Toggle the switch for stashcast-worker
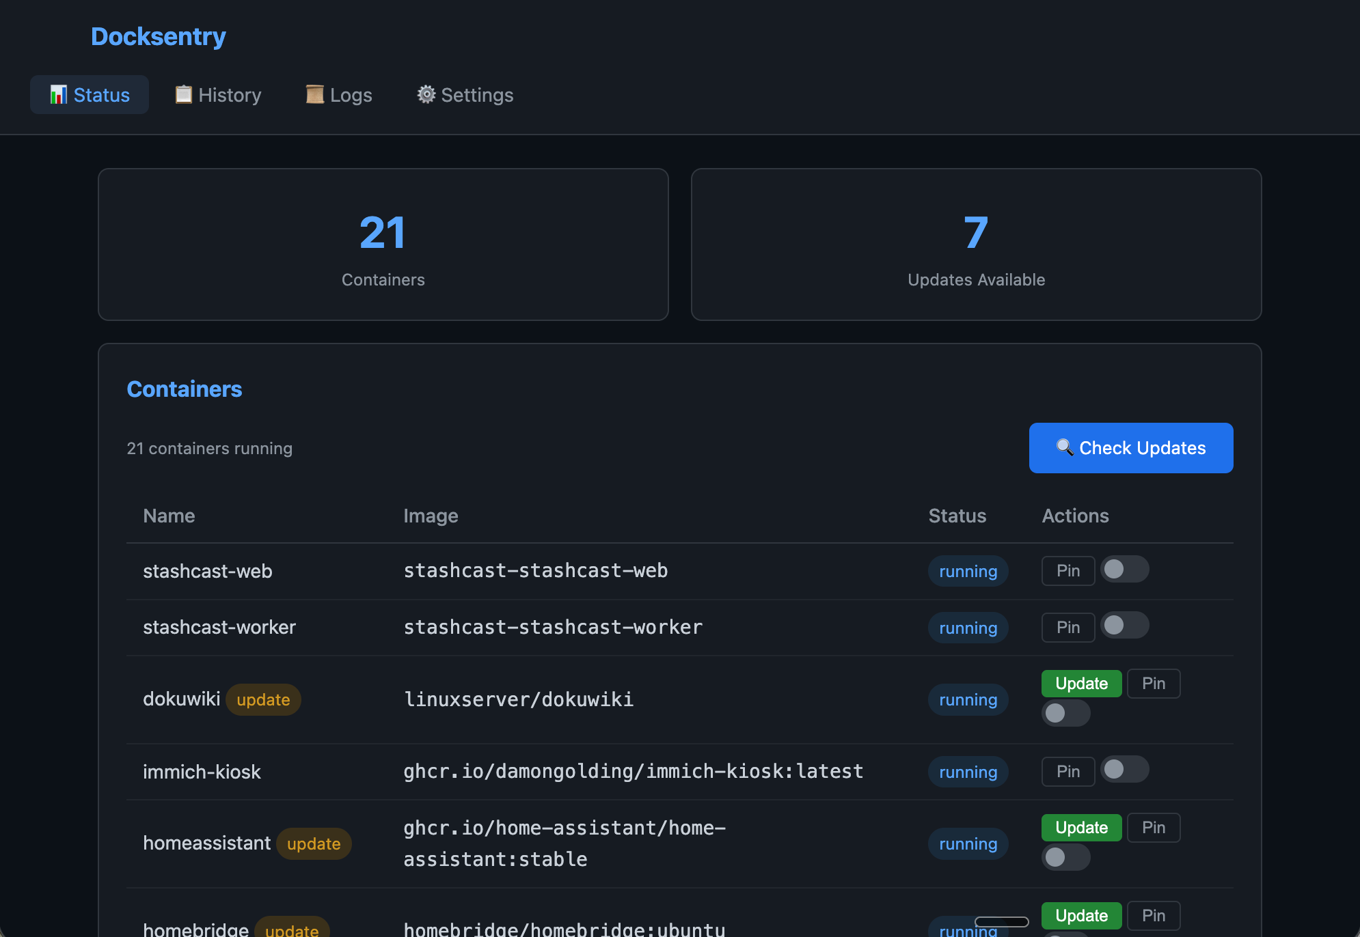Viewport: 1360px width, 937px height. pos(1125,625)
